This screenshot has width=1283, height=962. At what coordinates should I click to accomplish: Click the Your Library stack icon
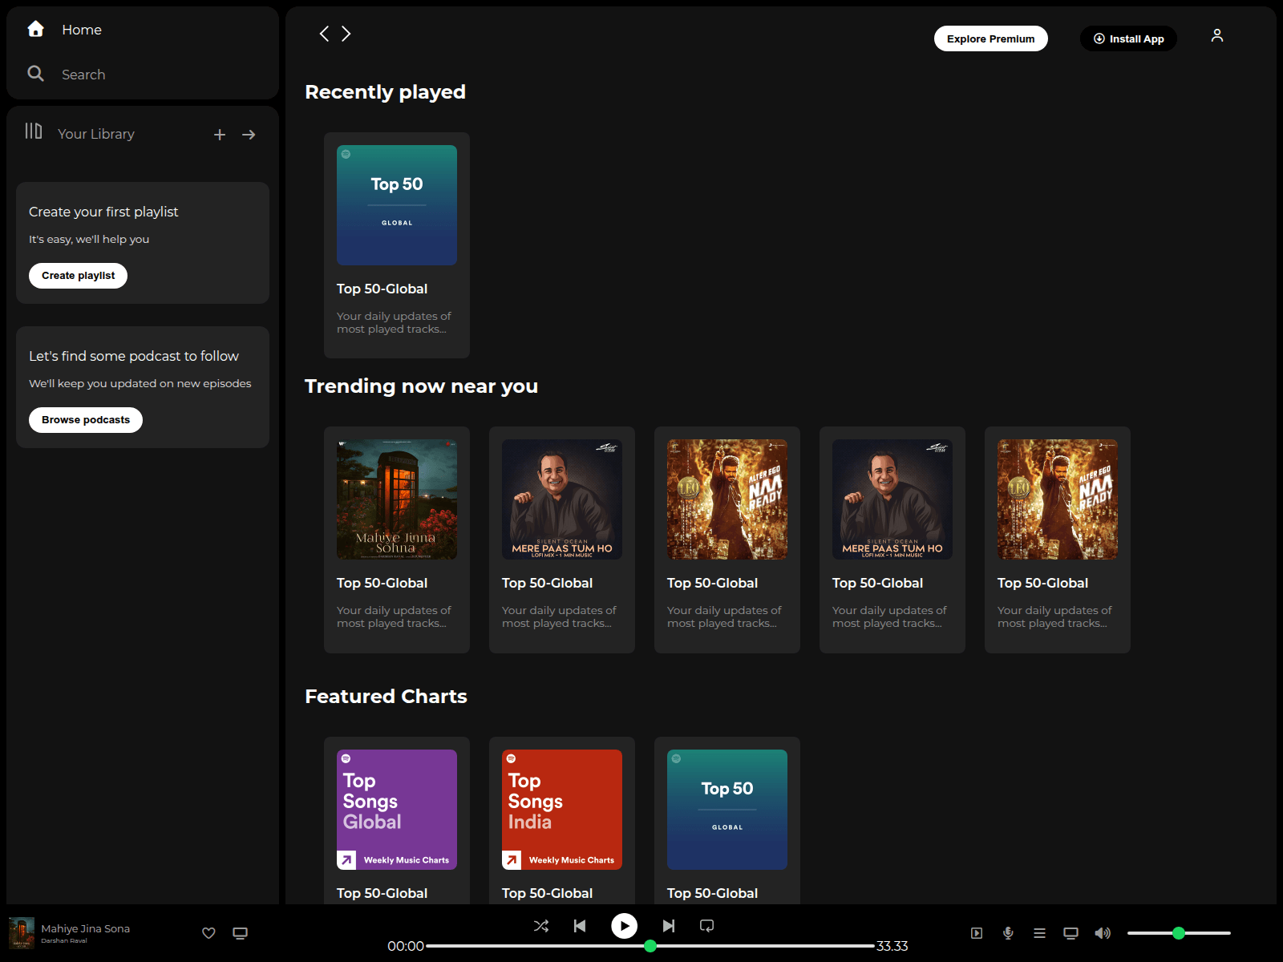(34, 131)
